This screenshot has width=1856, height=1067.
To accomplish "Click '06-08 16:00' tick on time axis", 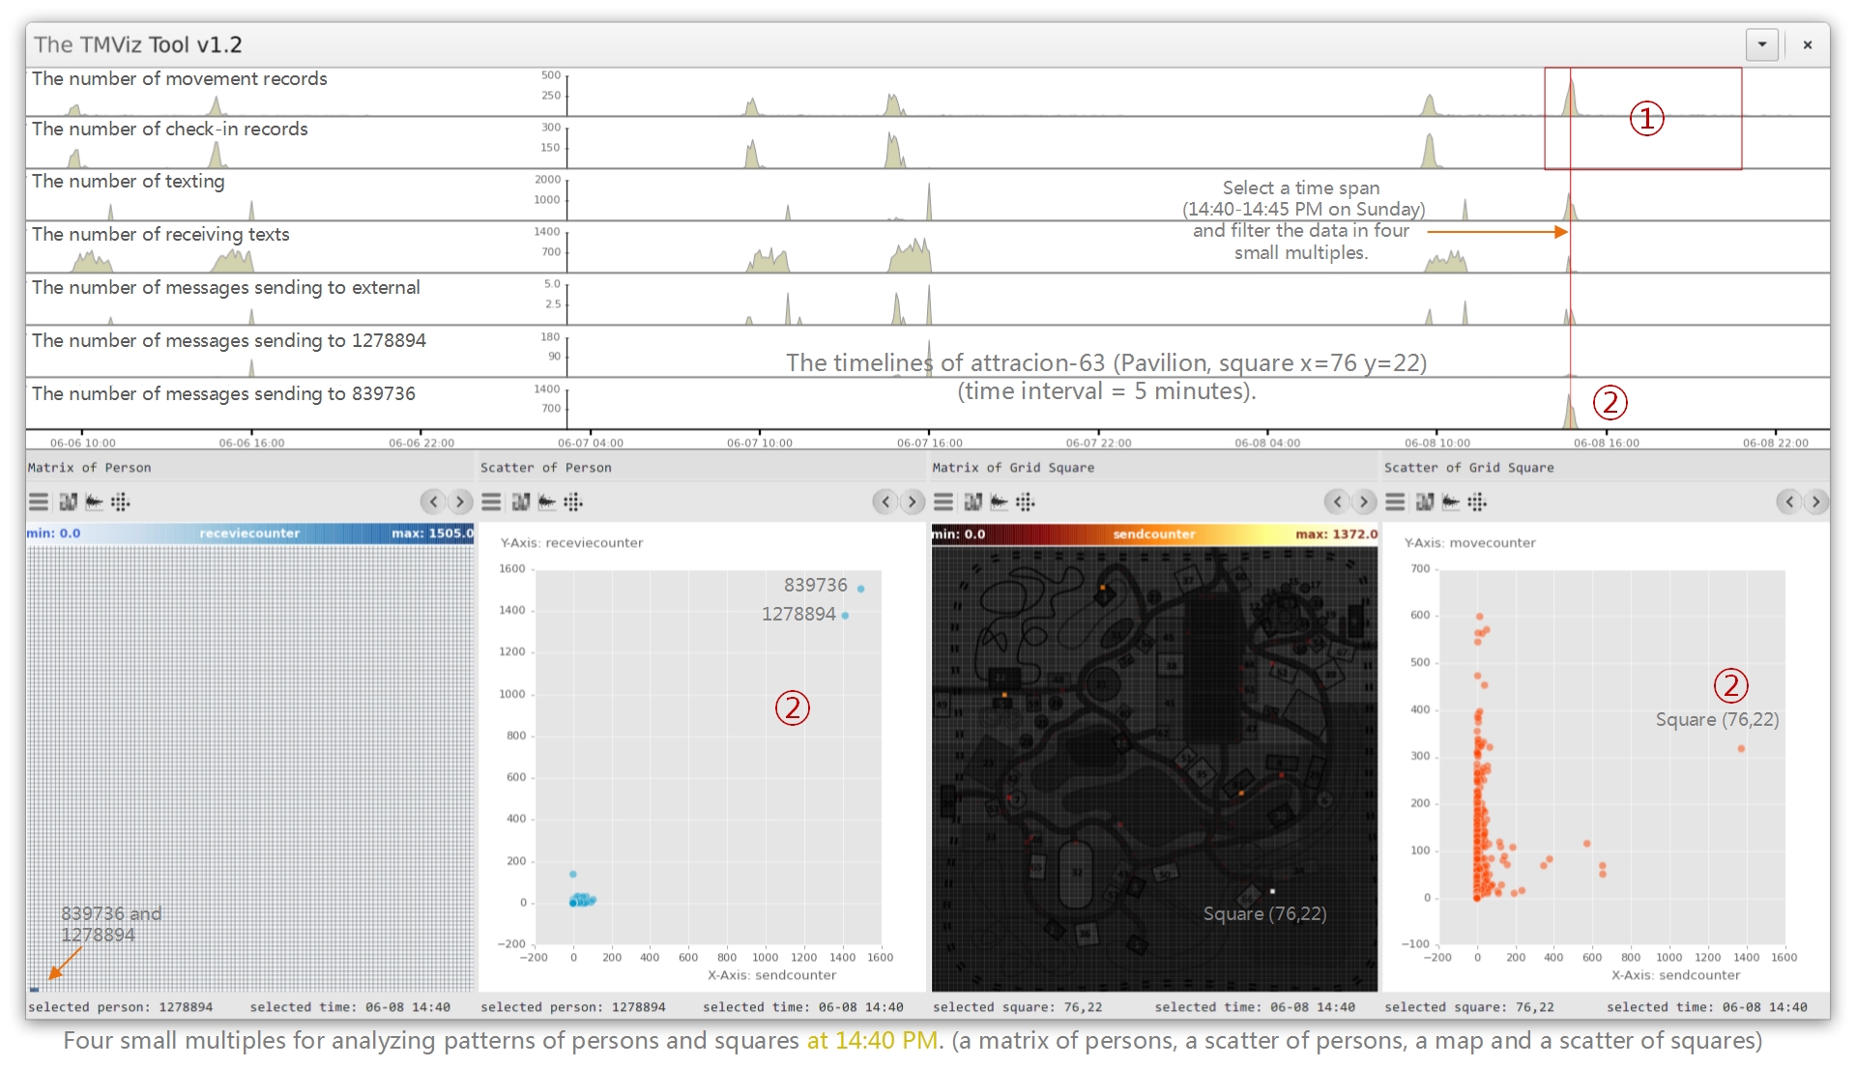I will 1607,443.
